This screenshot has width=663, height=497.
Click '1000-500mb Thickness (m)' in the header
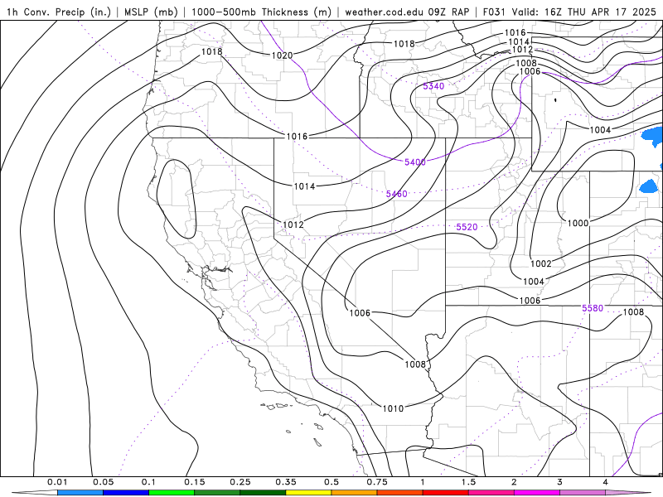point(261,12)
